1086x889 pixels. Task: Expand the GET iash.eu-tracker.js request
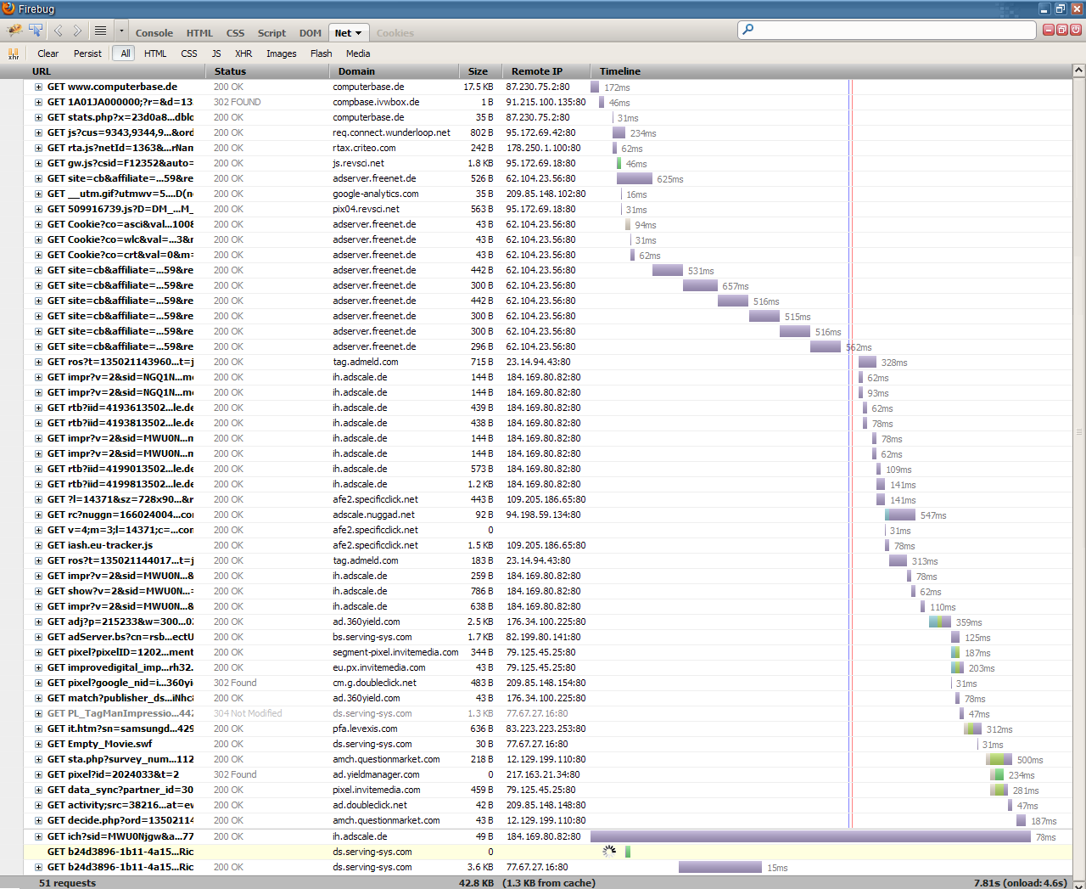point(38,545)
